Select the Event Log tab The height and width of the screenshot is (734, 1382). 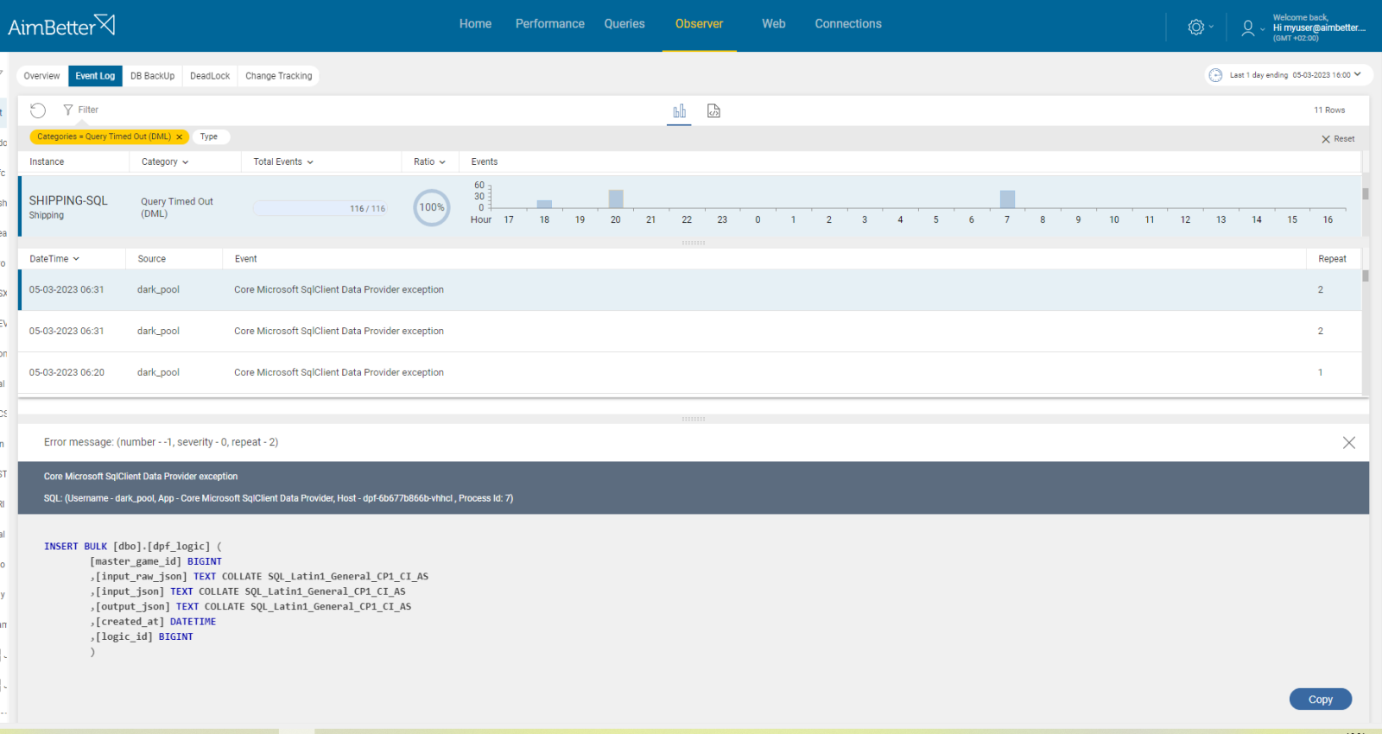click(x=95, y=76)
